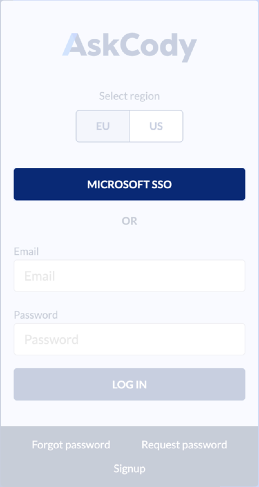
Task: Click the Email input field
Action: 129,275
